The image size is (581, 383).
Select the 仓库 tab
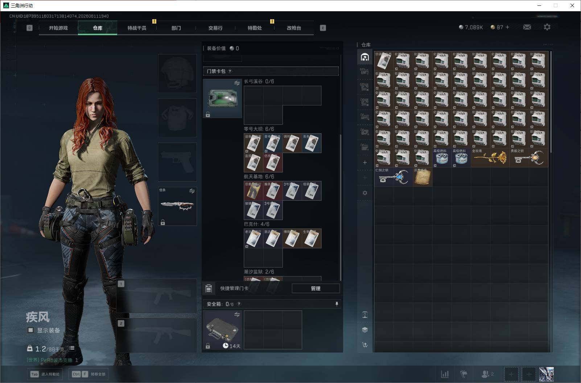coord(98,28)
